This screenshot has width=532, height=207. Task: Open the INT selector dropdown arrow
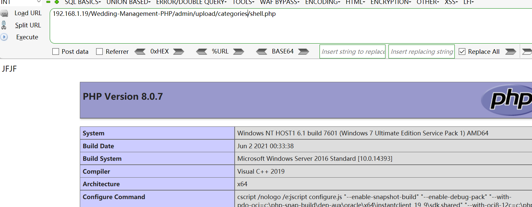(39, 2)
